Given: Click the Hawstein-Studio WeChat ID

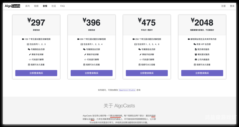Looking at the screenshot, I should [127, 90].
